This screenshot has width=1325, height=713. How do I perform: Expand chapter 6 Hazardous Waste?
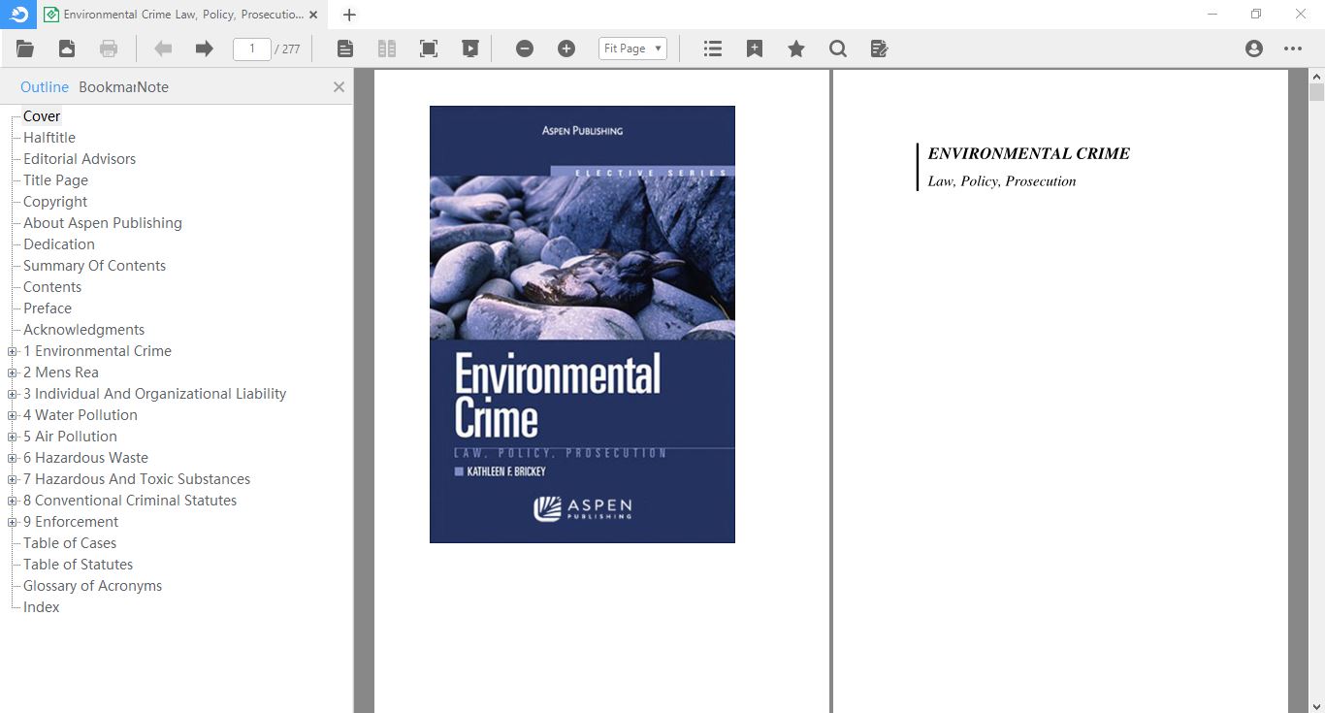point(13,458)
